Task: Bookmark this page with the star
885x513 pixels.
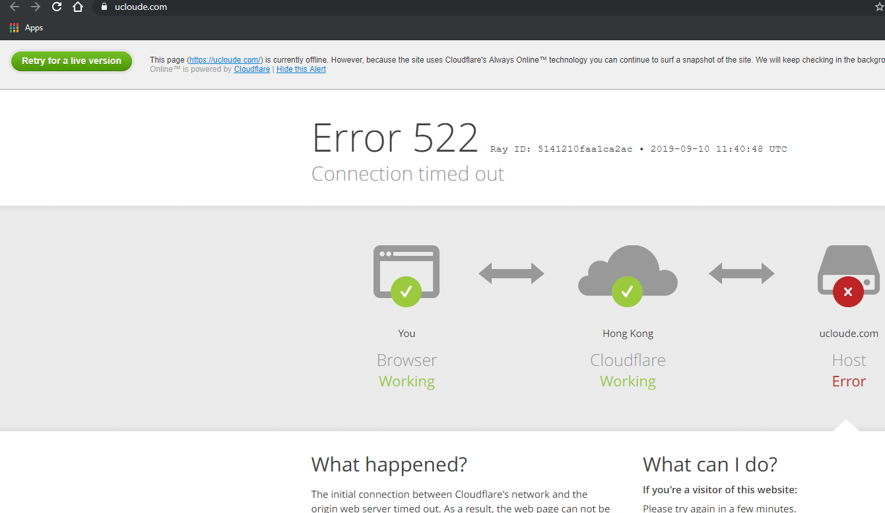Action: (x=879, y=7)
